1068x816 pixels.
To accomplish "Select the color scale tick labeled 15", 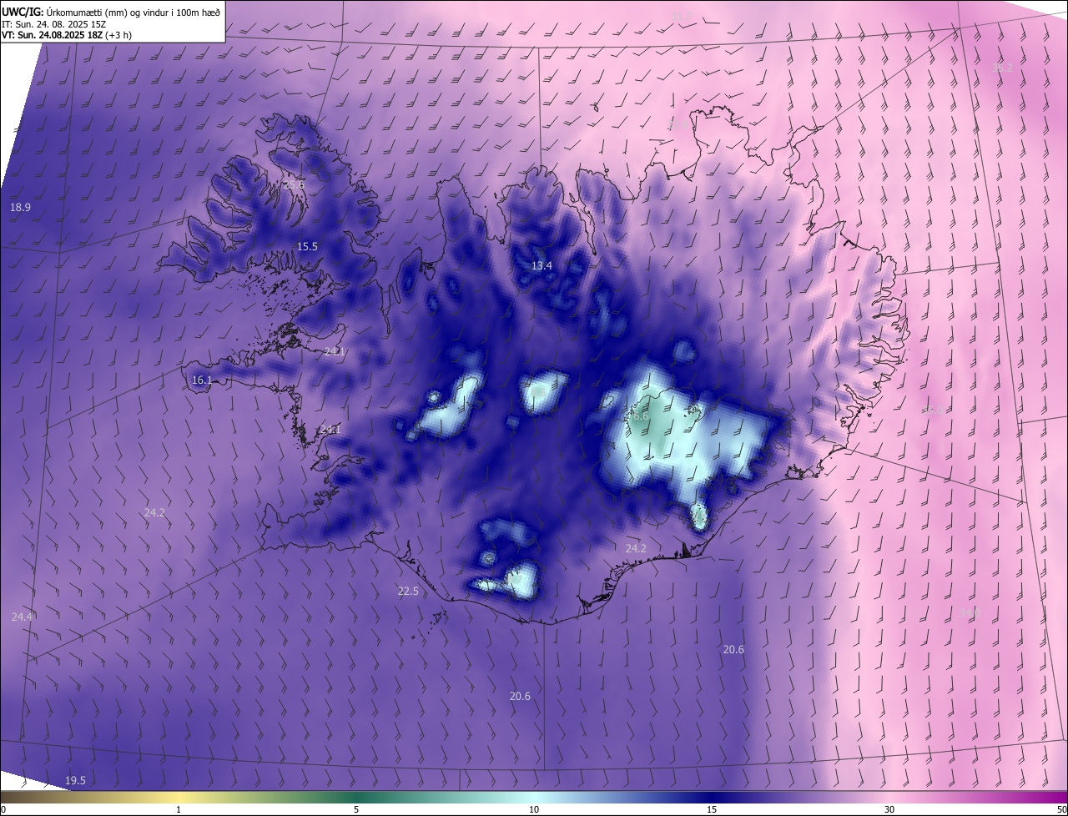I will point(712,809).
